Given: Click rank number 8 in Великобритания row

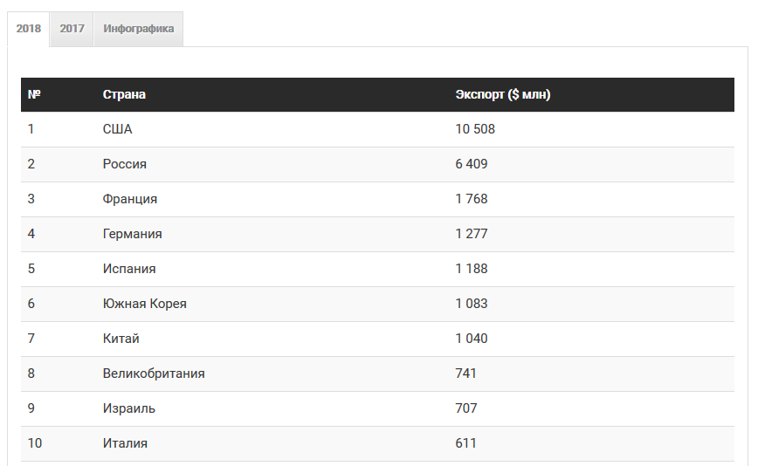Looking at the screenshot, I should click(x=31, y=373).
